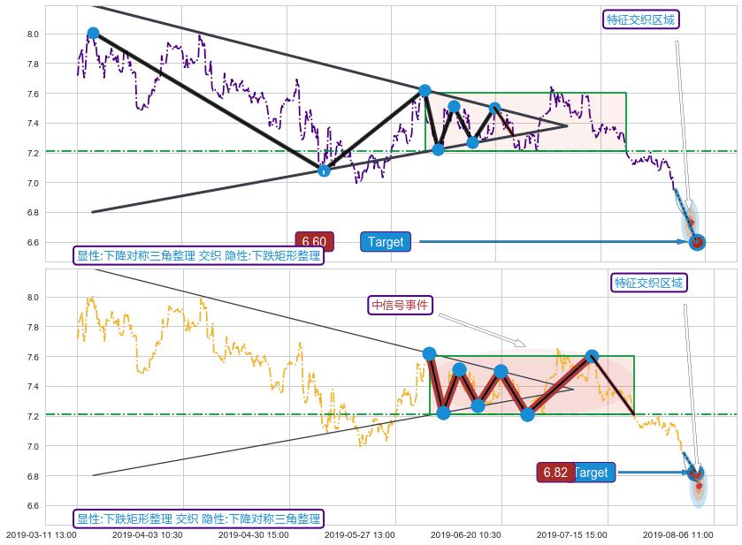742x545 pixels.
Task: Click the bottom chart target endpoint circle
Action: [x=695, y=473]
